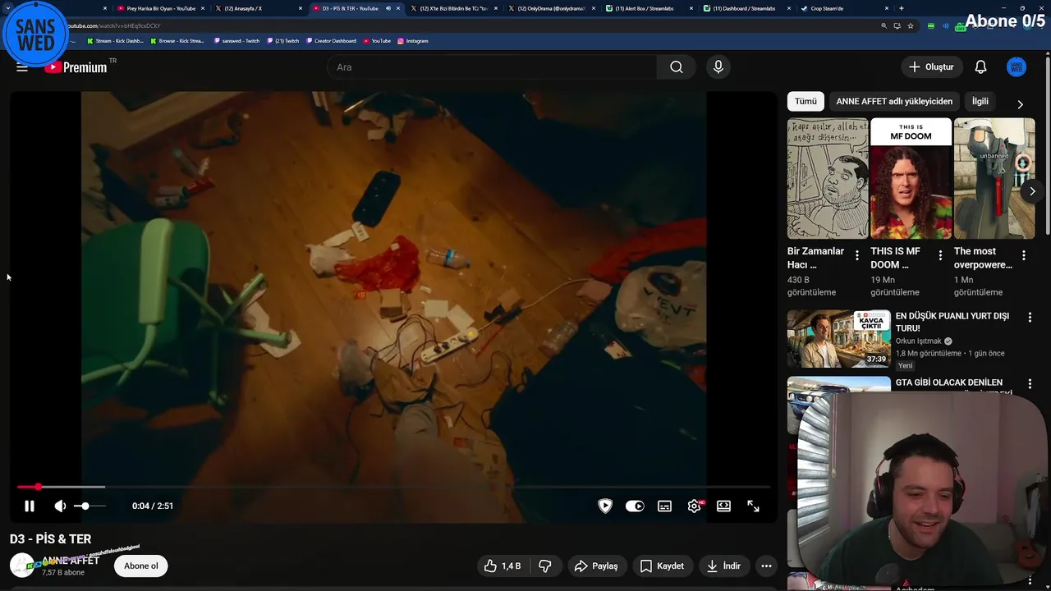The image size is (1051, 591).
Task: Click the Ara search field
Action: tap(491, 67)
